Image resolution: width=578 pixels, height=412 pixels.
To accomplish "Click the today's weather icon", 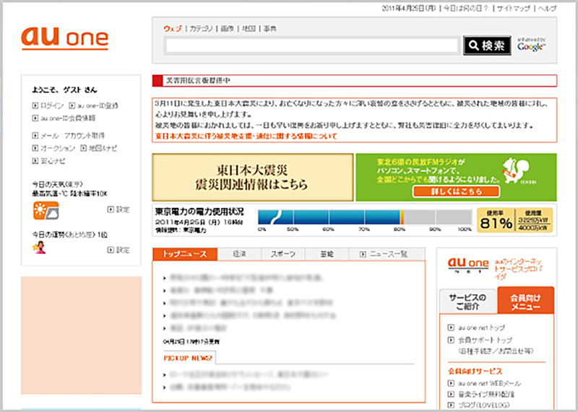I will click(44, 210).
